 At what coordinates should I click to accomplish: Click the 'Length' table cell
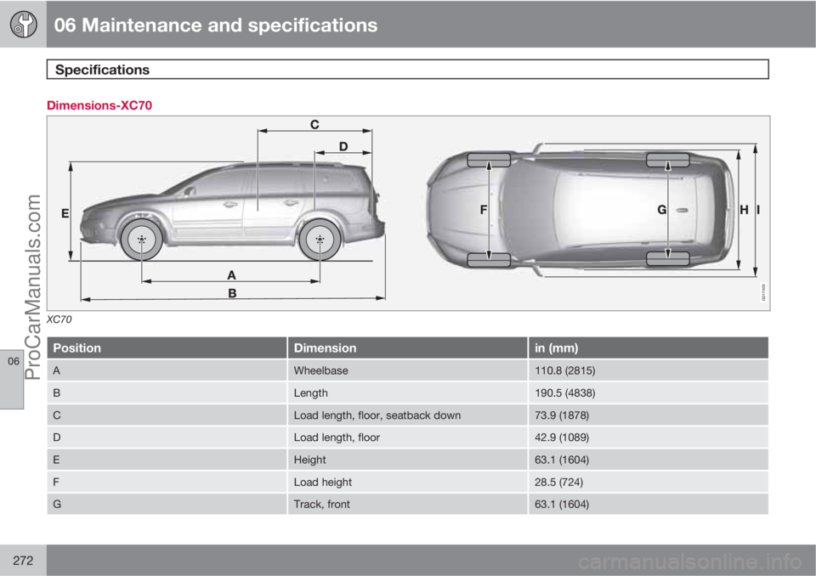tap(407, 392)
